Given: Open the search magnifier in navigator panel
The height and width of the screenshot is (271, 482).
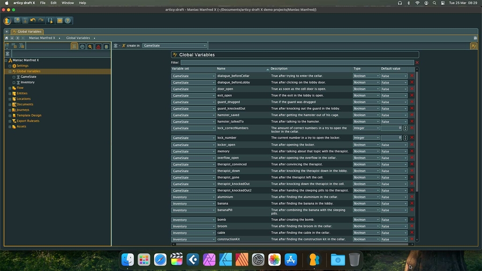Looking at the screenshot, I should (90, 47).
